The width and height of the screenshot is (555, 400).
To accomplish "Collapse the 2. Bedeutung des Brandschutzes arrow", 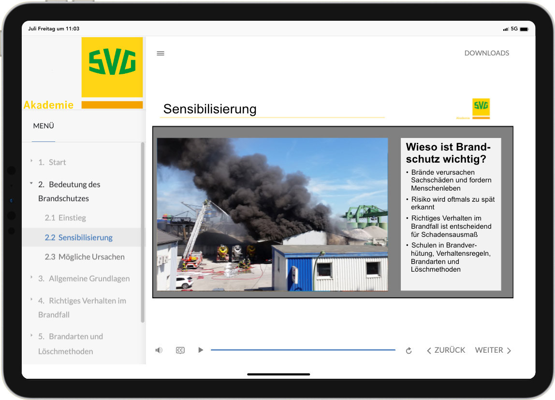I will [31, 183].
